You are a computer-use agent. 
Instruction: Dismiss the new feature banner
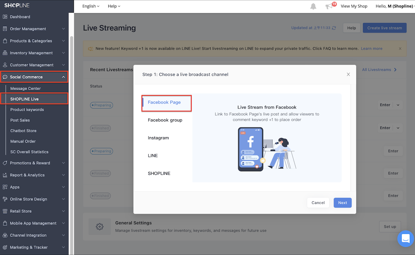(400, 49)
